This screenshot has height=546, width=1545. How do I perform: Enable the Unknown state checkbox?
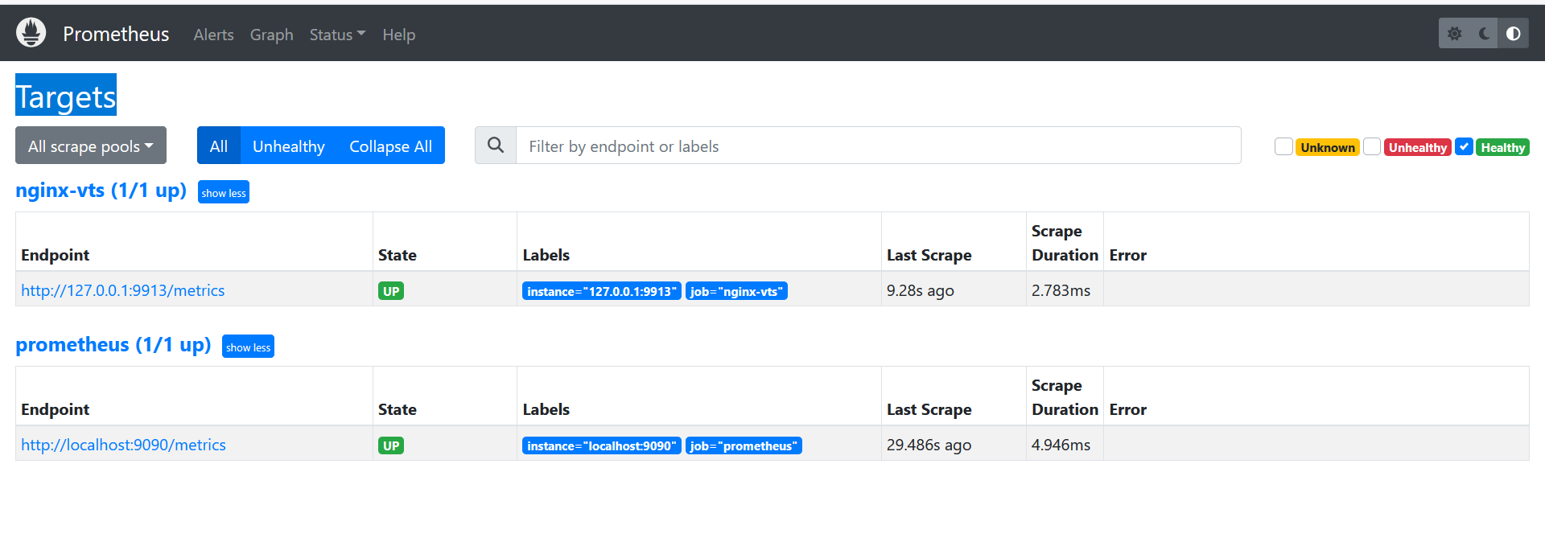pos(1283,147)
